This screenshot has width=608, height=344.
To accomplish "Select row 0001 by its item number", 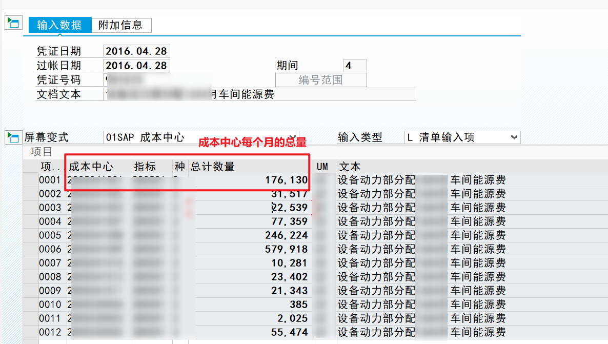I will tap(50, 180).
